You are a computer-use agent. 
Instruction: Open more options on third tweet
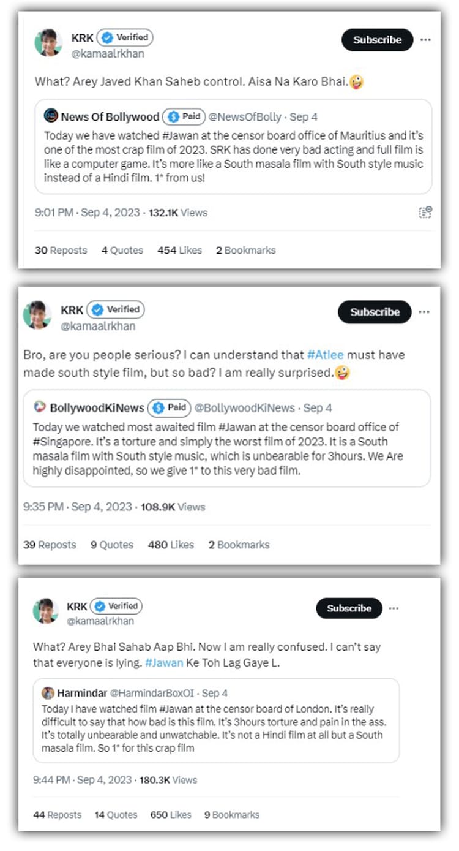394,608
